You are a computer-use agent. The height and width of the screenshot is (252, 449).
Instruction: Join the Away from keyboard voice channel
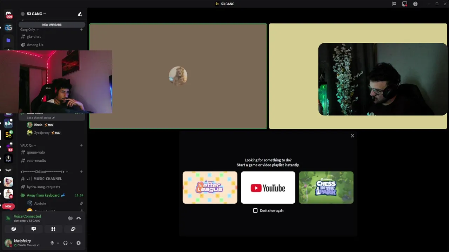pos(52,195)
